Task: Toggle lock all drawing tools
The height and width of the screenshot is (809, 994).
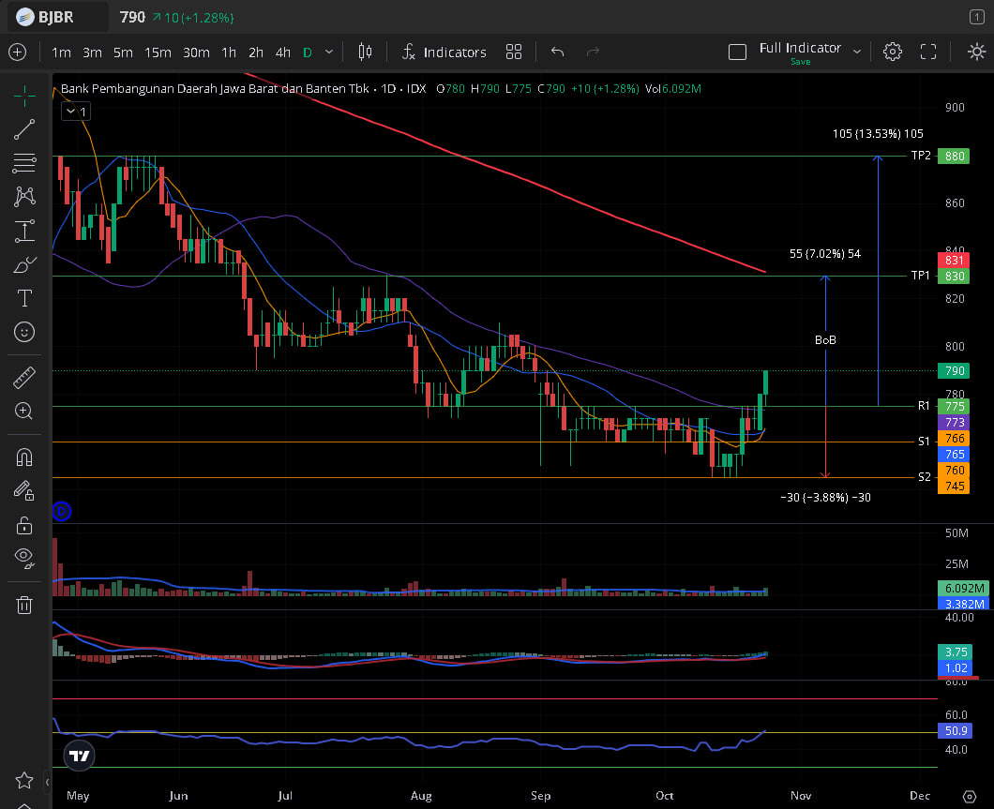Action: click(24, 525)
